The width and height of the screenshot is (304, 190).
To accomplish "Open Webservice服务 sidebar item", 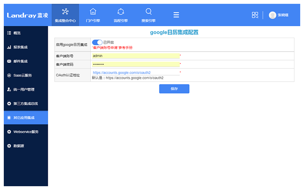I will click(26, 131).
